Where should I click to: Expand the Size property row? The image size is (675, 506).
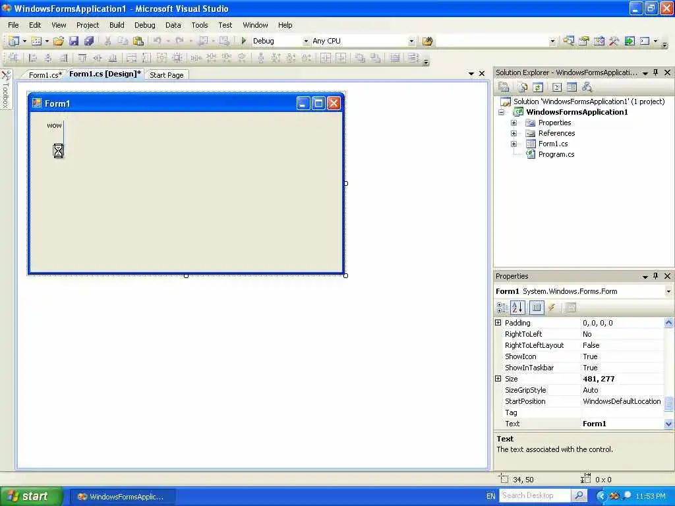point(498,379)
